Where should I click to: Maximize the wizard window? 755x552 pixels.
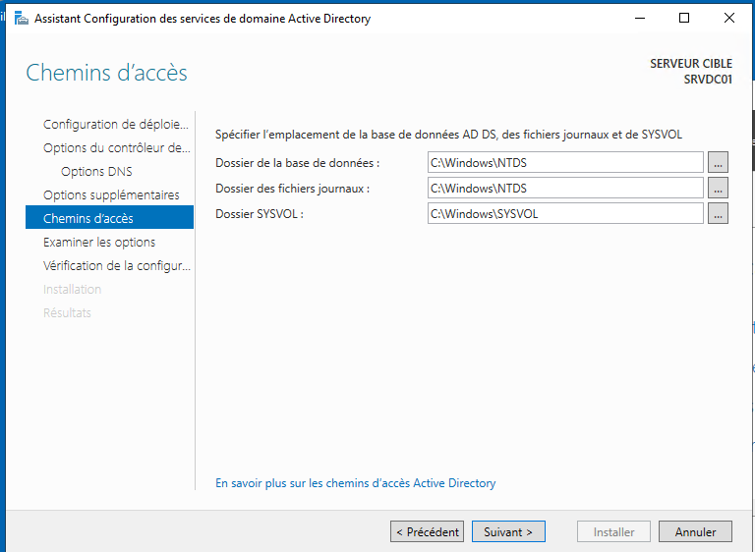(x=684, y=19)
